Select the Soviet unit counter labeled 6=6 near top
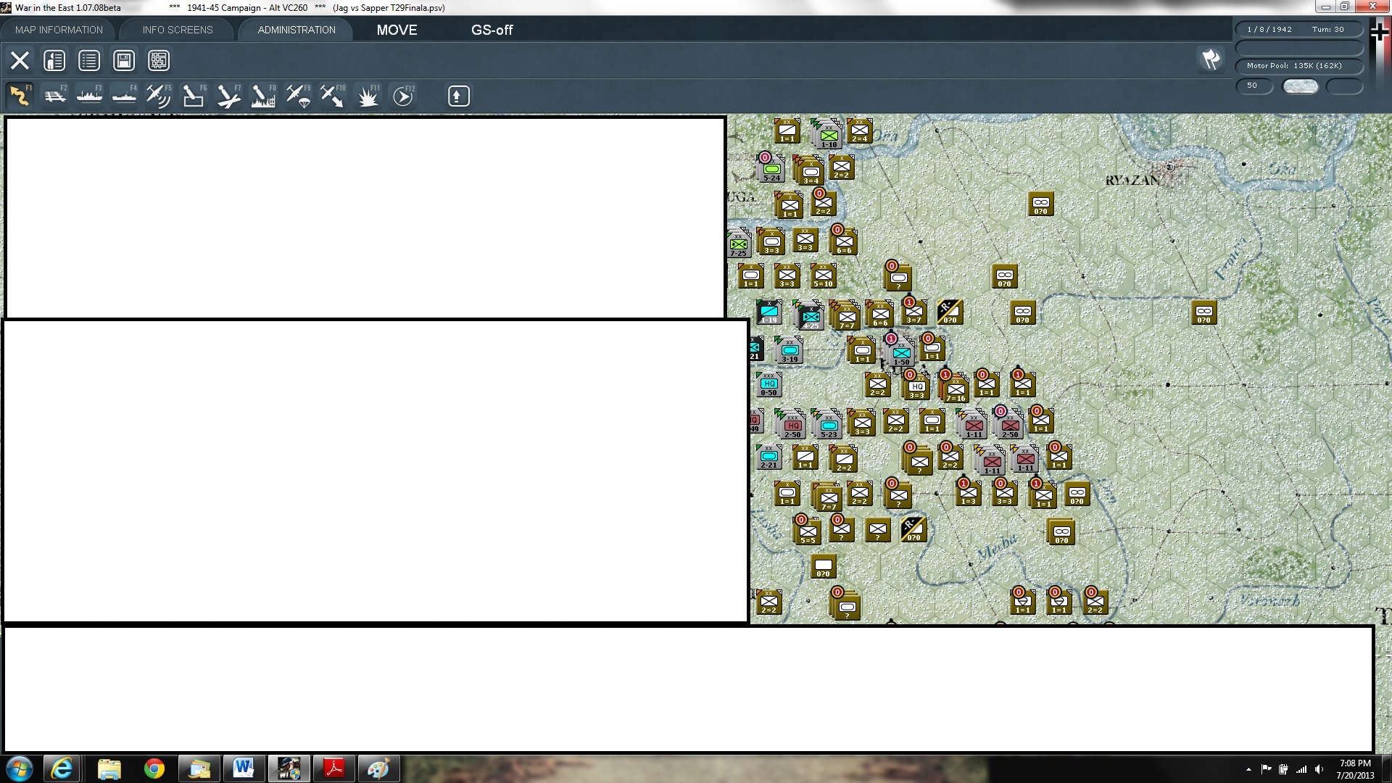Viewport: 1392px width, 783px height. [844, 242]
